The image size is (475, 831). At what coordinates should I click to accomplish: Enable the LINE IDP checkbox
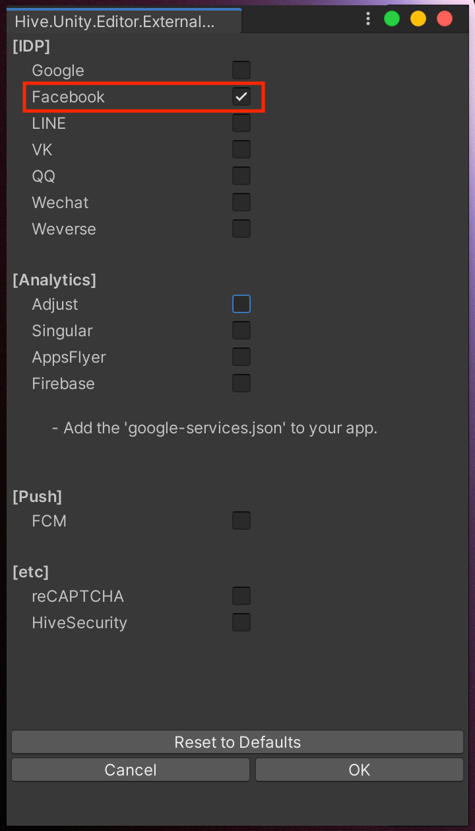coord(241,122)
